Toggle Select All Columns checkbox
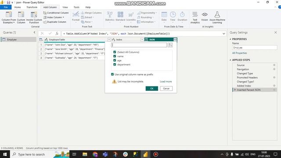The image size is (281, 158). 115,52
